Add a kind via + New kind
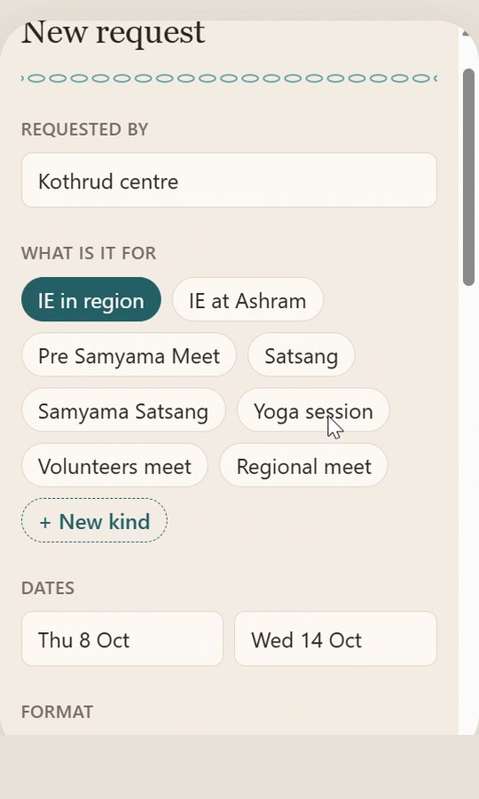The image size is (479, 799). (94, 520)
